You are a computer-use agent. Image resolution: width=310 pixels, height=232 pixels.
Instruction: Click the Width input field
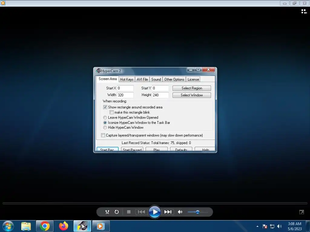click(125, 95)
